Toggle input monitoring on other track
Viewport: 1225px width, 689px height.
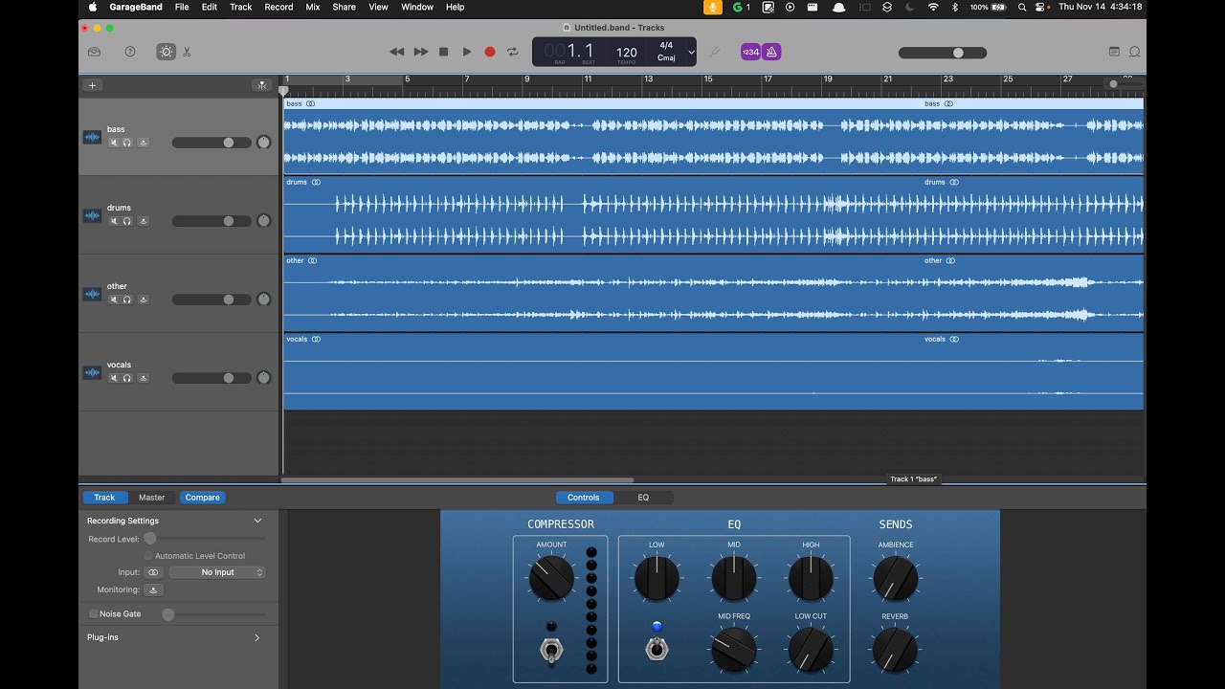(x=144, y=300)
